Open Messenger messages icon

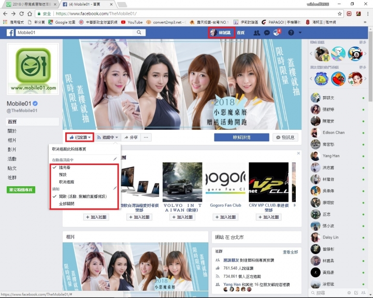[x=267, y=33]
